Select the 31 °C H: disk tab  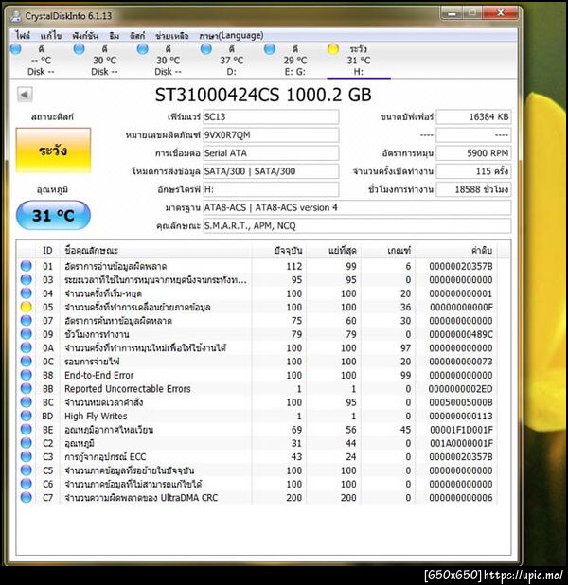pyautogui.click(x=358, y=60)
